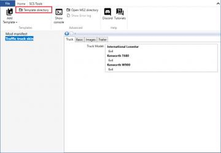Open the File menu
This screenshot has height=153, width=221.
click(x=7, y=3)
